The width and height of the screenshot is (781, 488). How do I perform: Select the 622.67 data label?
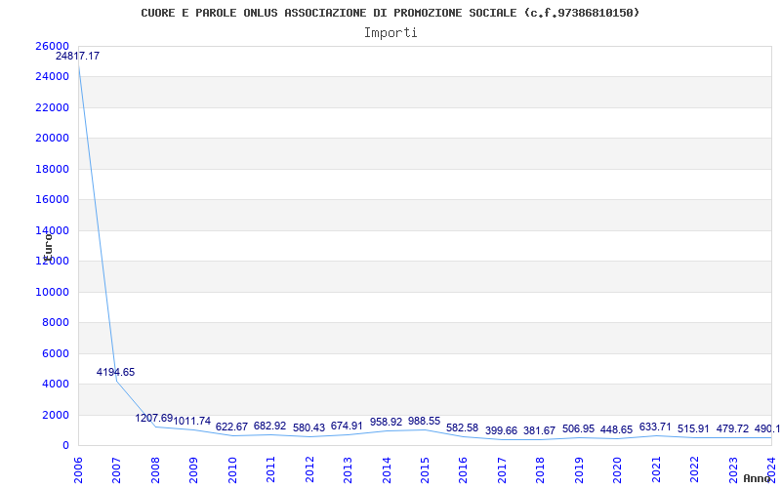pyautogui.click(x=231, y=427)
